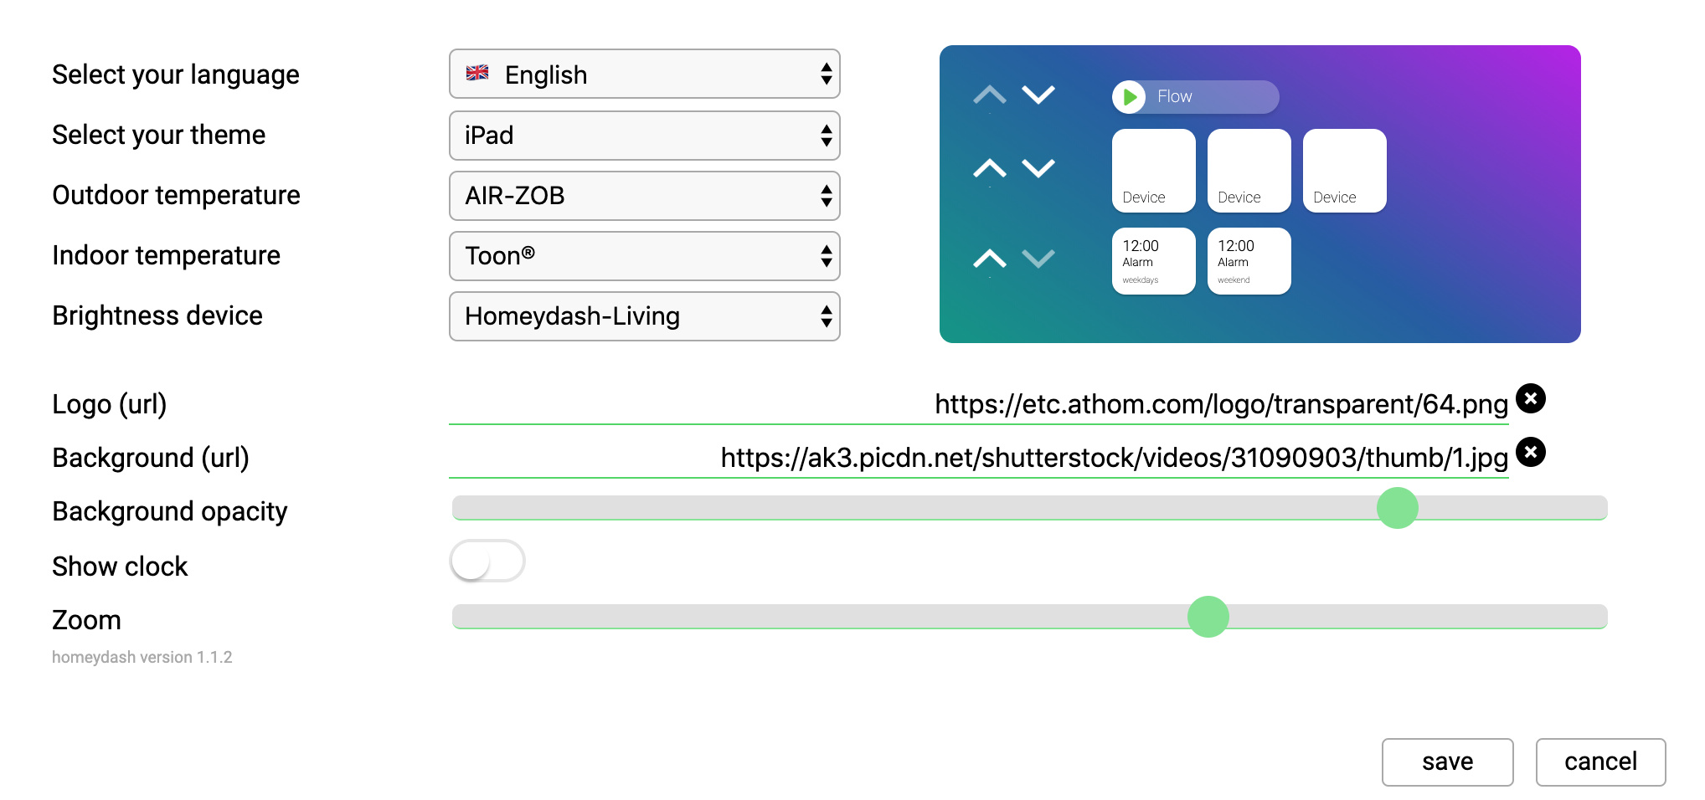The width and height of the screenshot is (1705, 800).
Task: Open Indoor temperature dropdown Toon
Action: coord(644,256)
